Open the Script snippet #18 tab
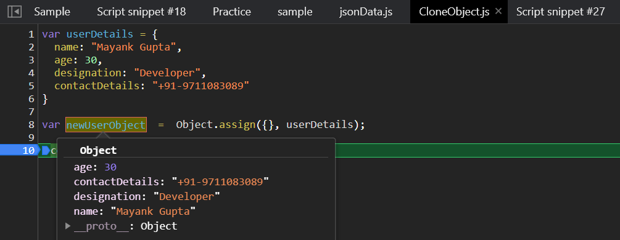The image size is (620, 240). (x=141, y=12)
